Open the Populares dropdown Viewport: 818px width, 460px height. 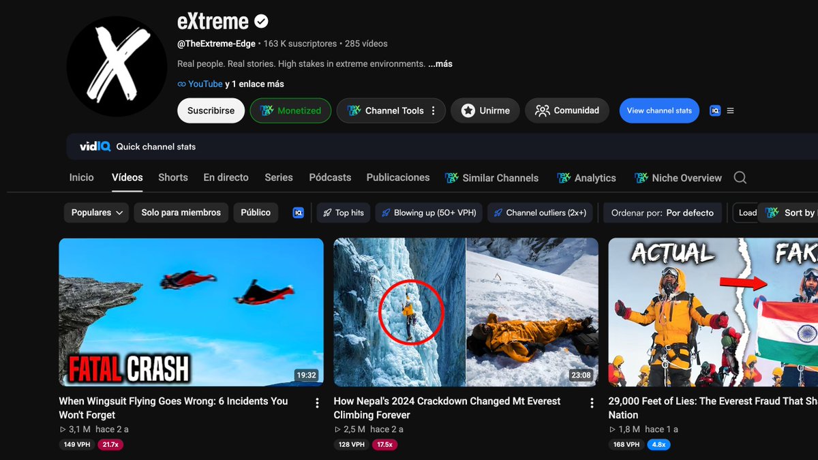(x=96, y=213)
